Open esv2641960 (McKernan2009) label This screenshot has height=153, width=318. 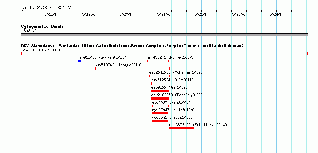click(x=176, y=72)
